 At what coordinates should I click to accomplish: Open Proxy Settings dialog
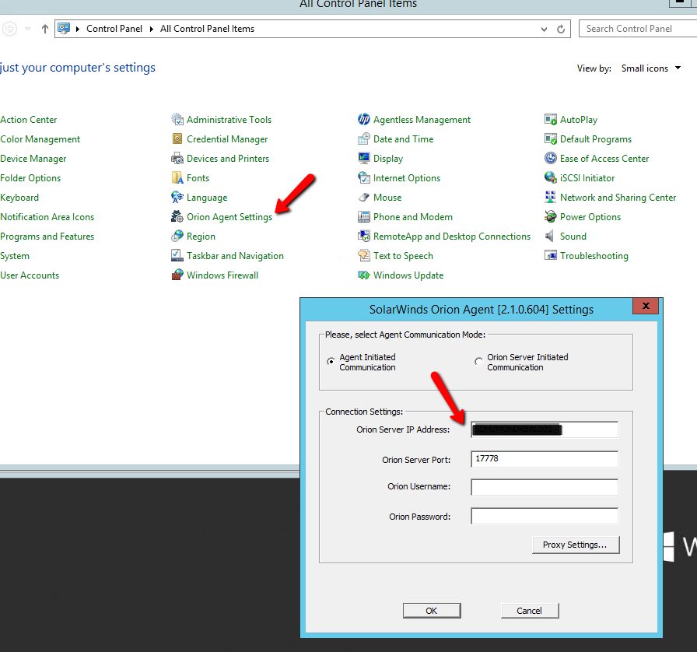[x=576, y=545]
